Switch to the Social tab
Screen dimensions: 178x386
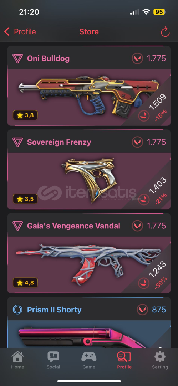coord(54,360)
